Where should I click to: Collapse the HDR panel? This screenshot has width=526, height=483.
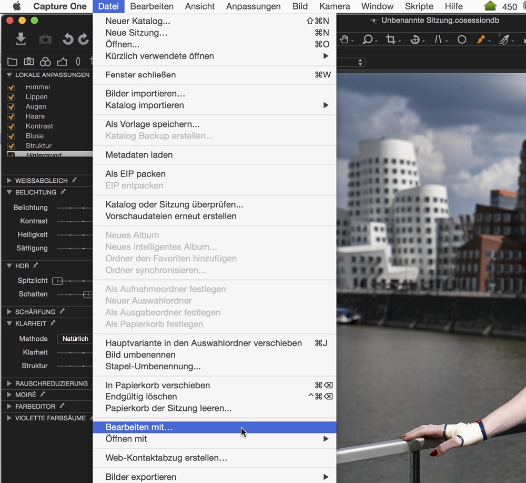tap(9, 266)
